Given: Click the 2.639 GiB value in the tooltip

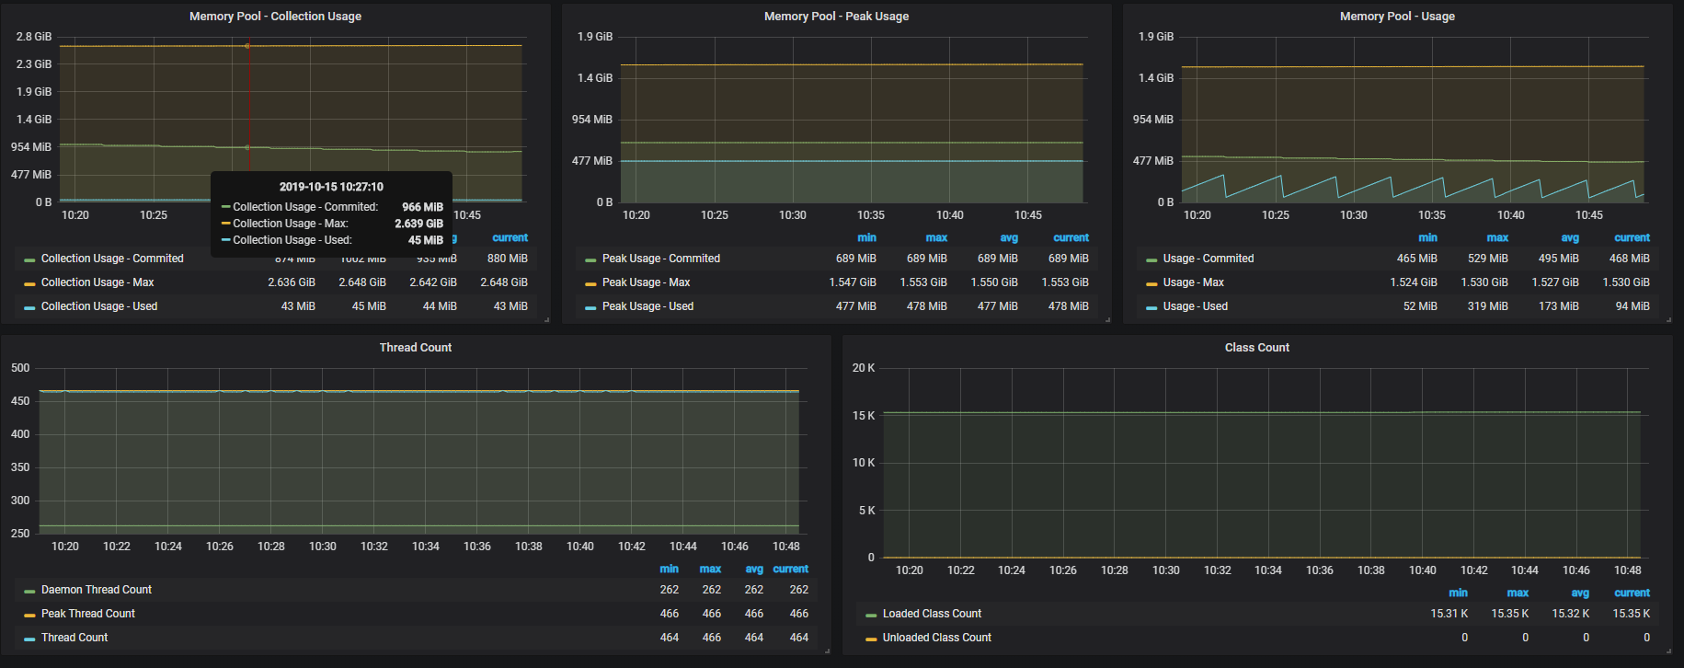Looking at the screenshot, I should tap(418, 224).
